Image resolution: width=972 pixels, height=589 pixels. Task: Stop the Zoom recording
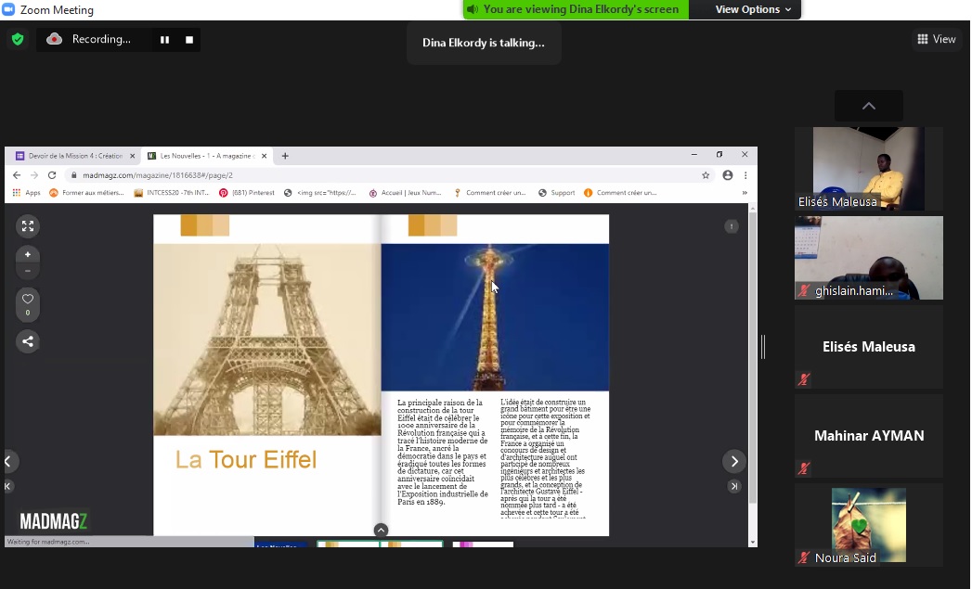pyautogui.click(x=189, y=40)
